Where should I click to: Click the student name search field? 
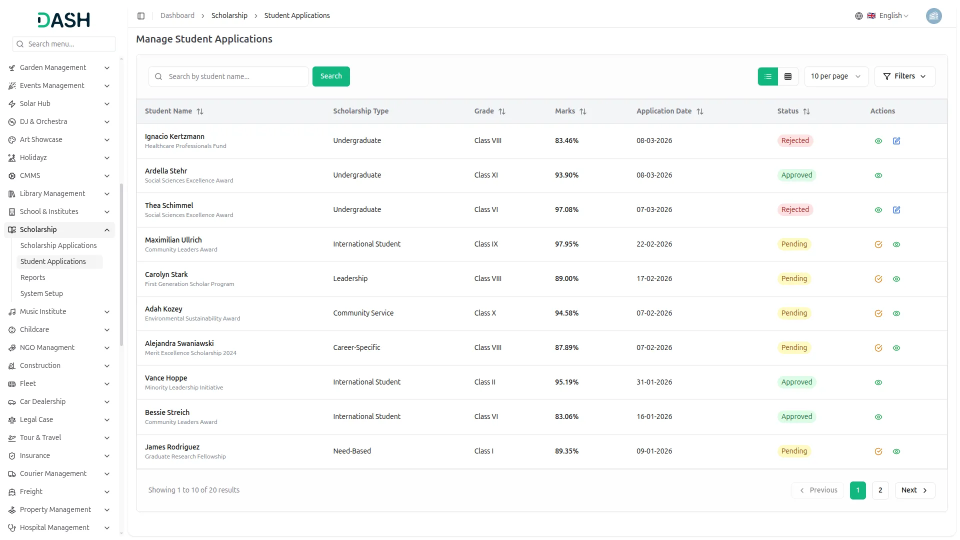click(235, 76)
